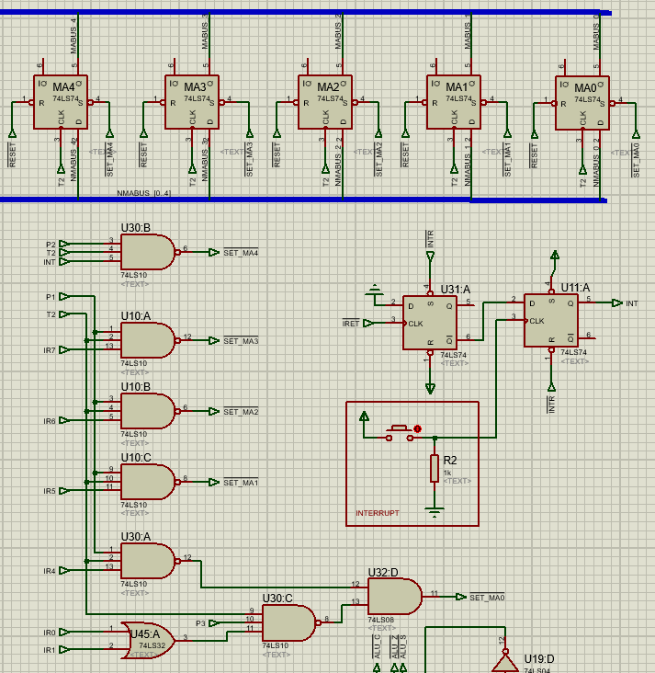
Task: Select the U32:D AND gate
Action: click(x=395, y=597)
